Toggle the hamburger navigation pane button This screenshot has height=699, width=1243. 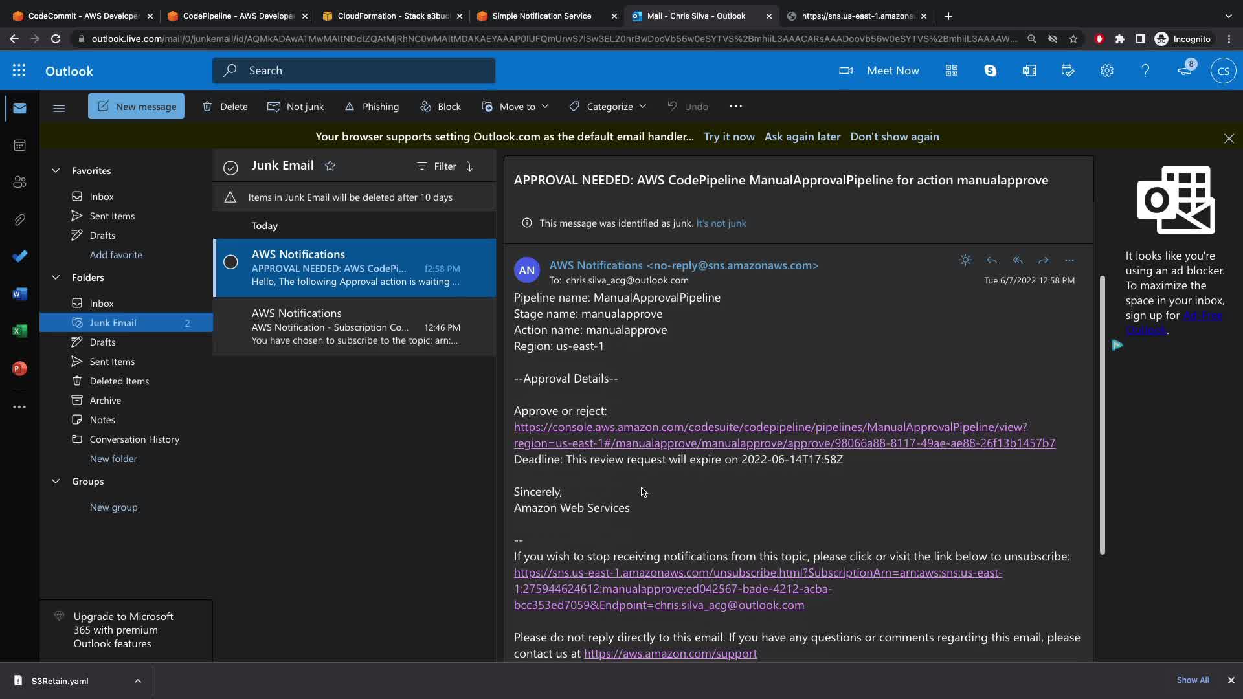(59, 107)
